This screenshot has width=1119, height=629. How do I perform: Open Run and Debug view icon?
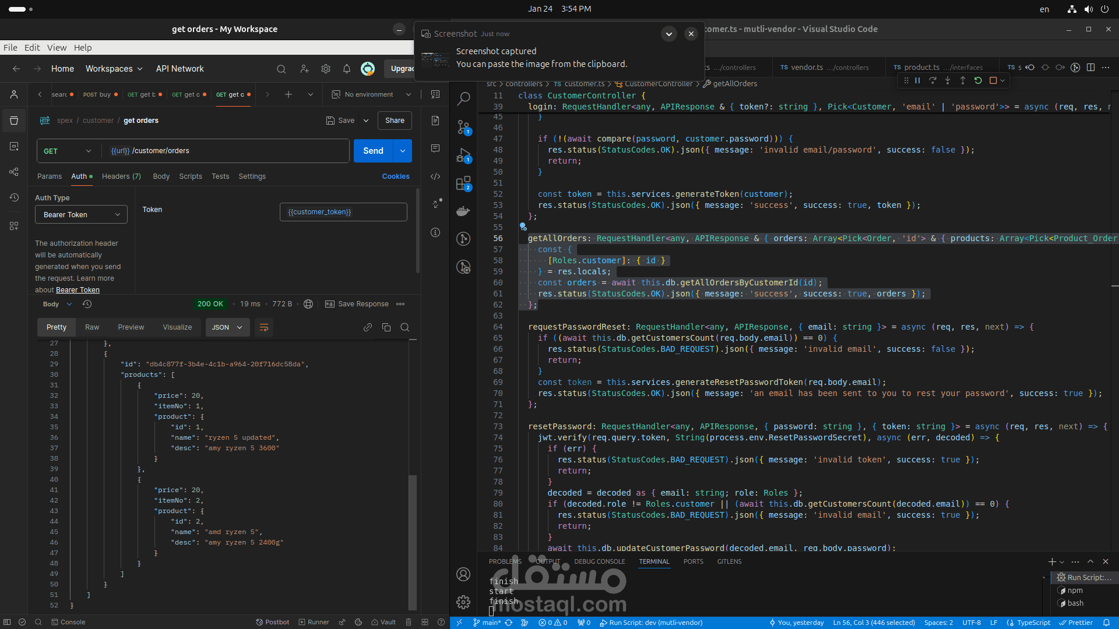click(x=463, y=155)
